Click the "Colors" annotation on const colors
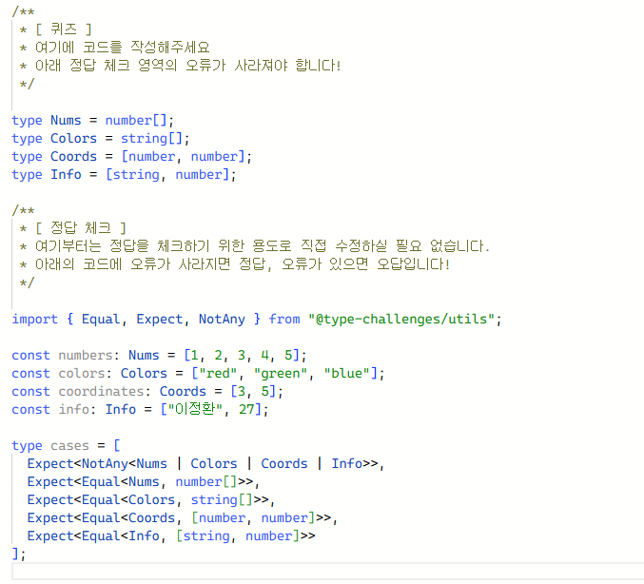The height and width of the screenshot is (584, 644). pyautogui.click(x=144, y=373)
